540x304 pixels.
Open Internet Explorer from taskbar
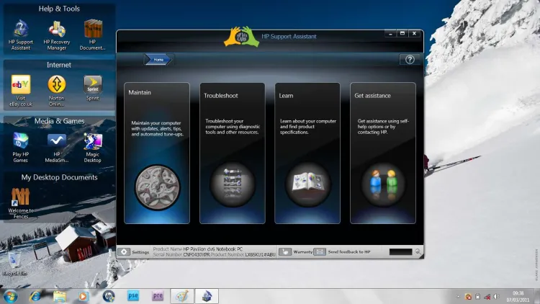pos(35,295)
